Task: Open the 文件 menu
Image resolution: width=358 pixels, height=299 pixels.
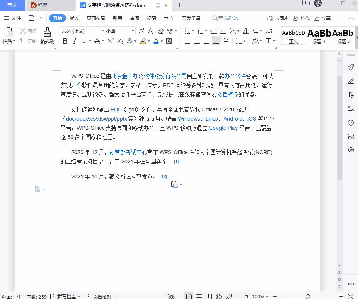Action: (13, 18)
